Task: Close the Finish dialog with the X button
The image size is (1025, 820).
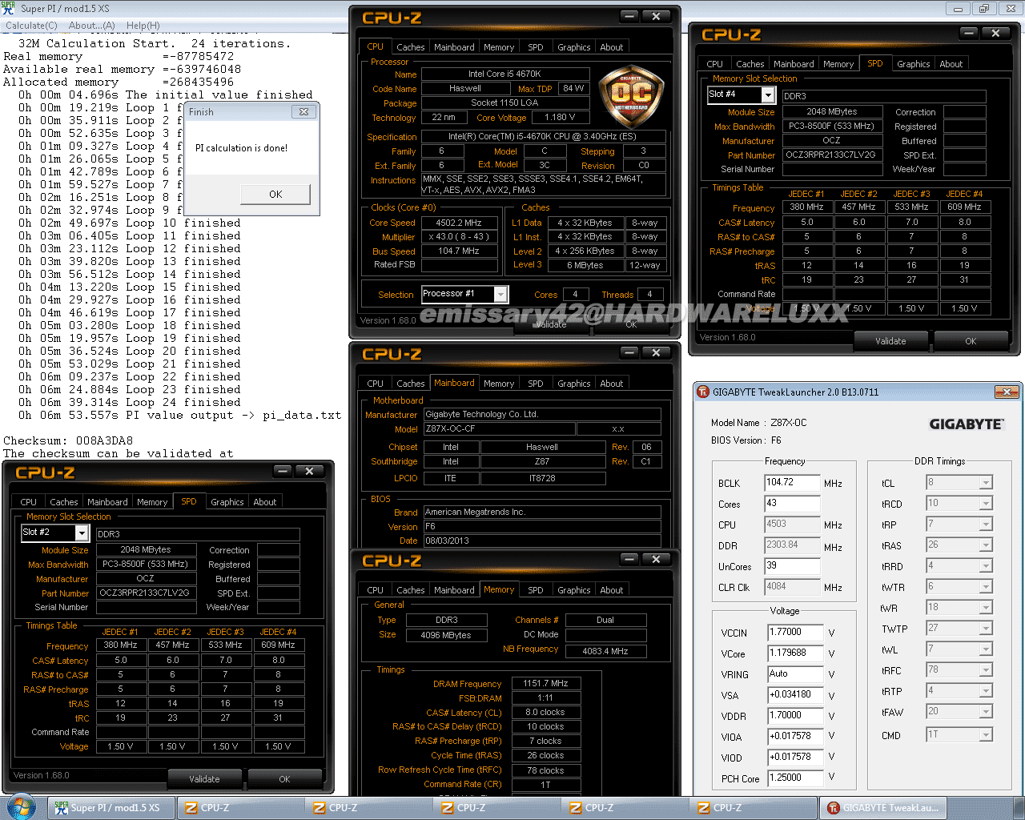Action: (303, 112)
